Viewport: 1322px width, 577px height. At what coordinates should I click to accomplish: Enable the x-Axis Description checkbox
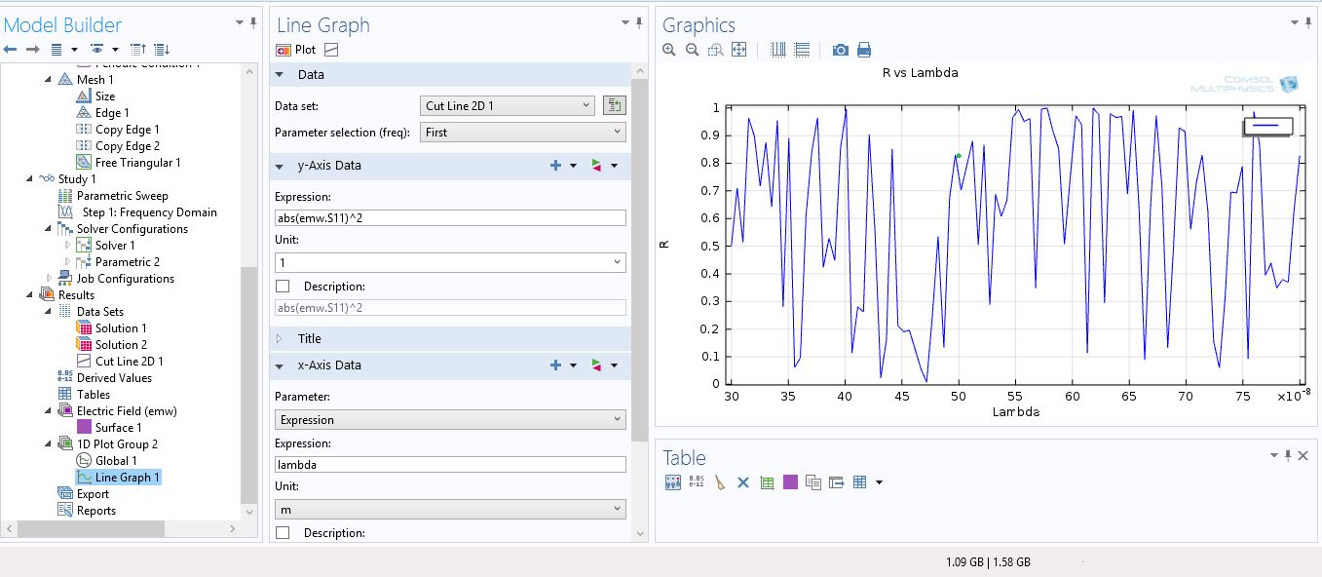pos(283,533)
